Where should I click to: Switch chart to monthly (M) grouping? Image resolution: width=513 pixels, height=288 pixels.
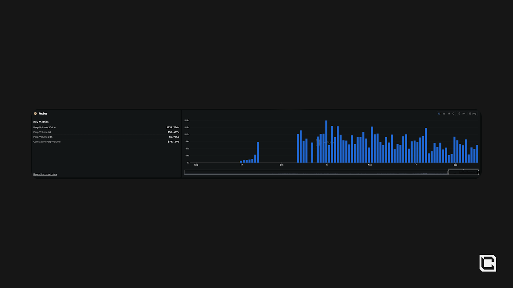click(x=449, y=114)
